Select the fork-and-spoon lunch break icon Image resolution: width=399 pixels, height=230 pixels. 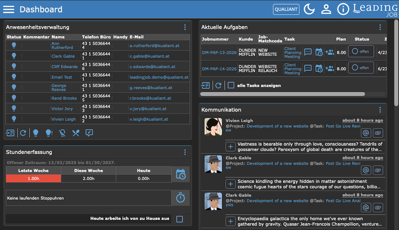click(75, 133)
